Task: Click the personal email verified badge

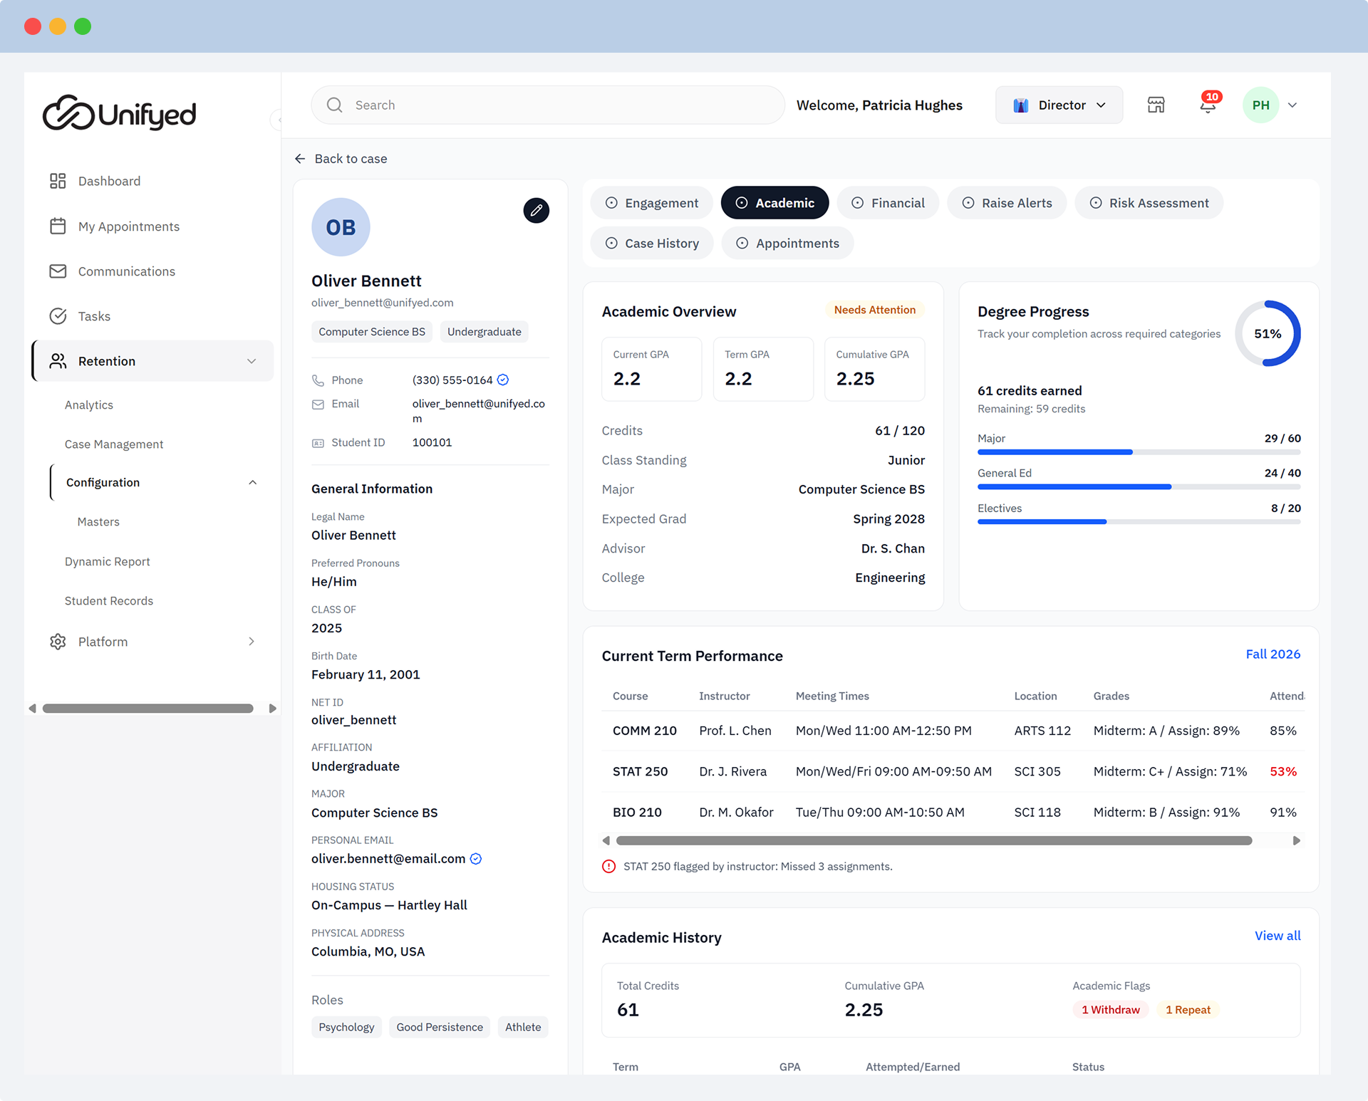Action: (x=476, y=859)
